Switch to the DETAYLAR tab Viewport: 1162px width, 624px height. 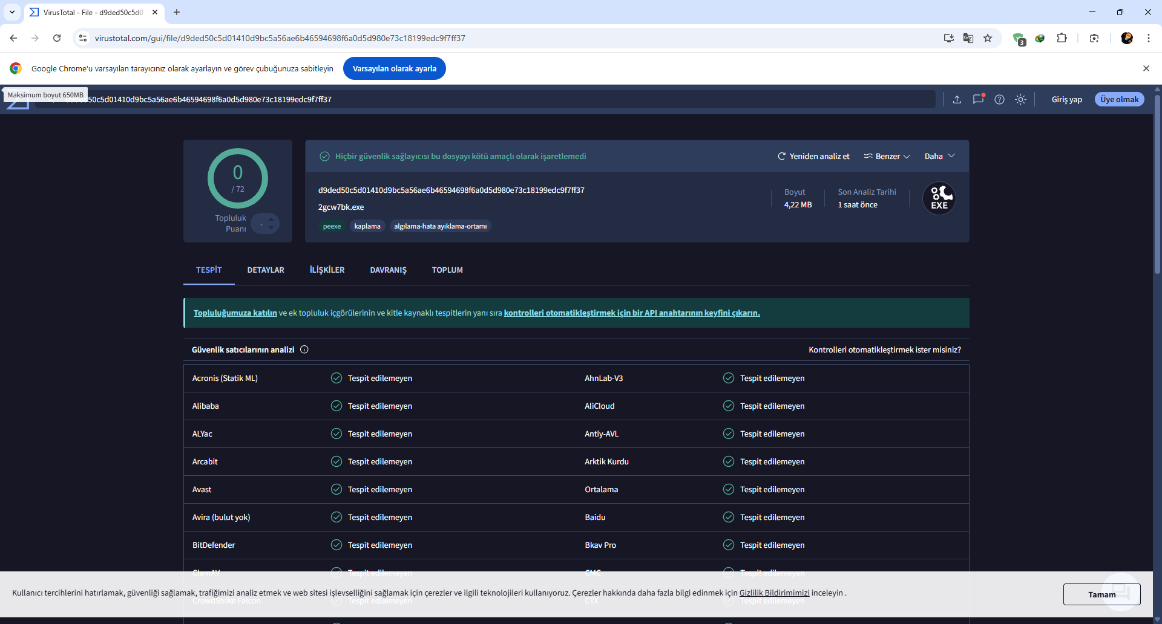[x=266, y=270]
